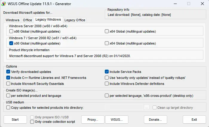This screenshot has height=127, width=209.
Task: Click the Start button
Action: pyautogui.click(x=15, y=120)
